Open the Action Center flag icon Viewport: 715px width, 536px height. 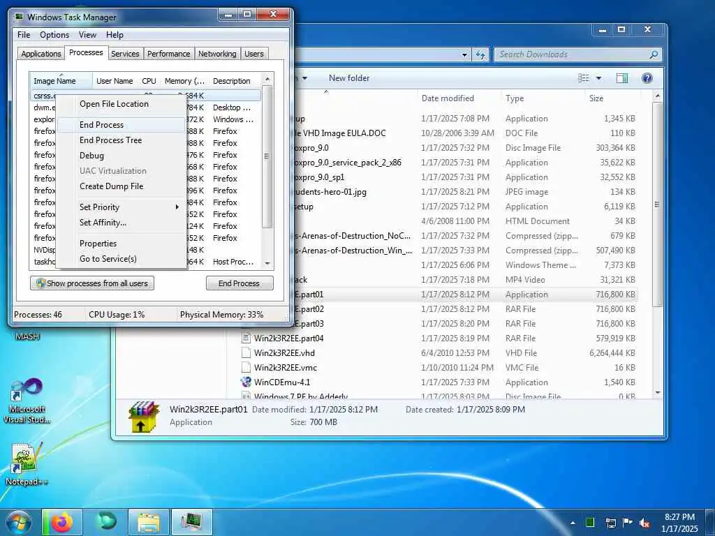(628, 523)
